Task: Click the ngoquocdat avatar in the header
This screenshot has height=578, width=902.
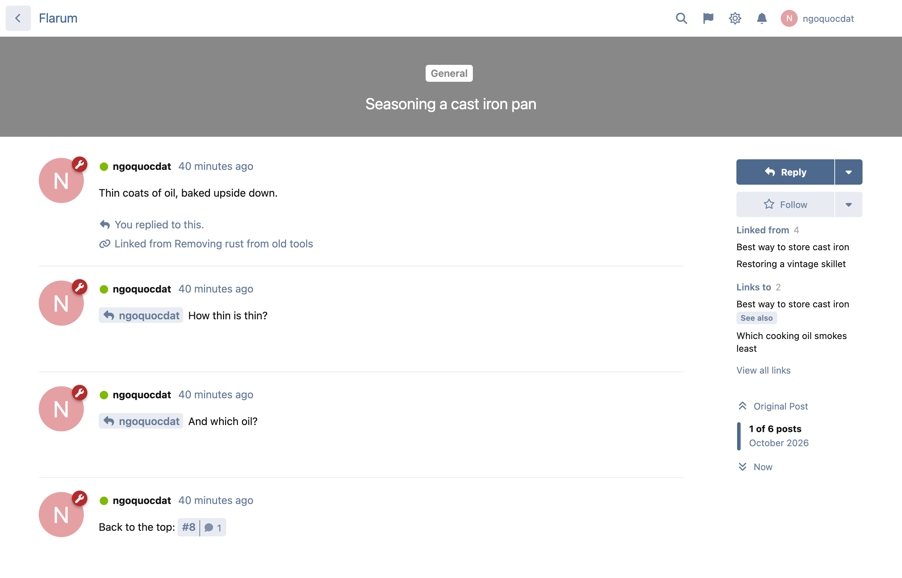Action: pos(789,18)
